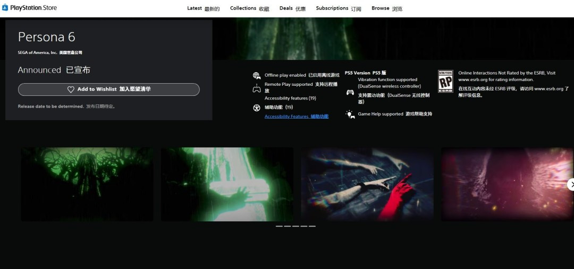Click the Game Help lightbulb icon
The image size is (574, 269).
tap(350, 114)
